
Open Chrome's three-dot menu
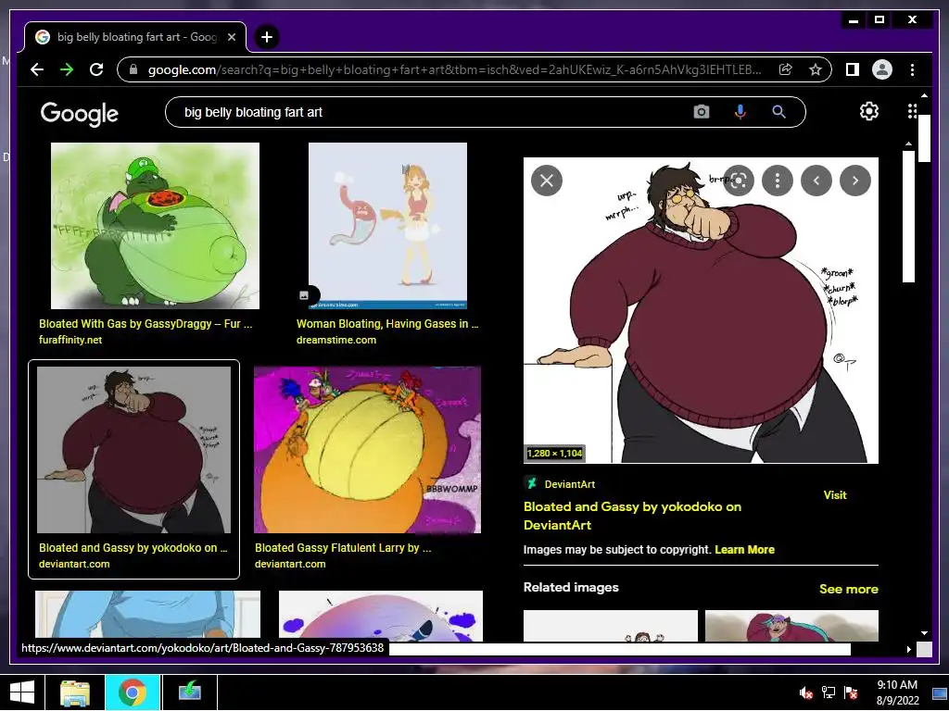912,69
